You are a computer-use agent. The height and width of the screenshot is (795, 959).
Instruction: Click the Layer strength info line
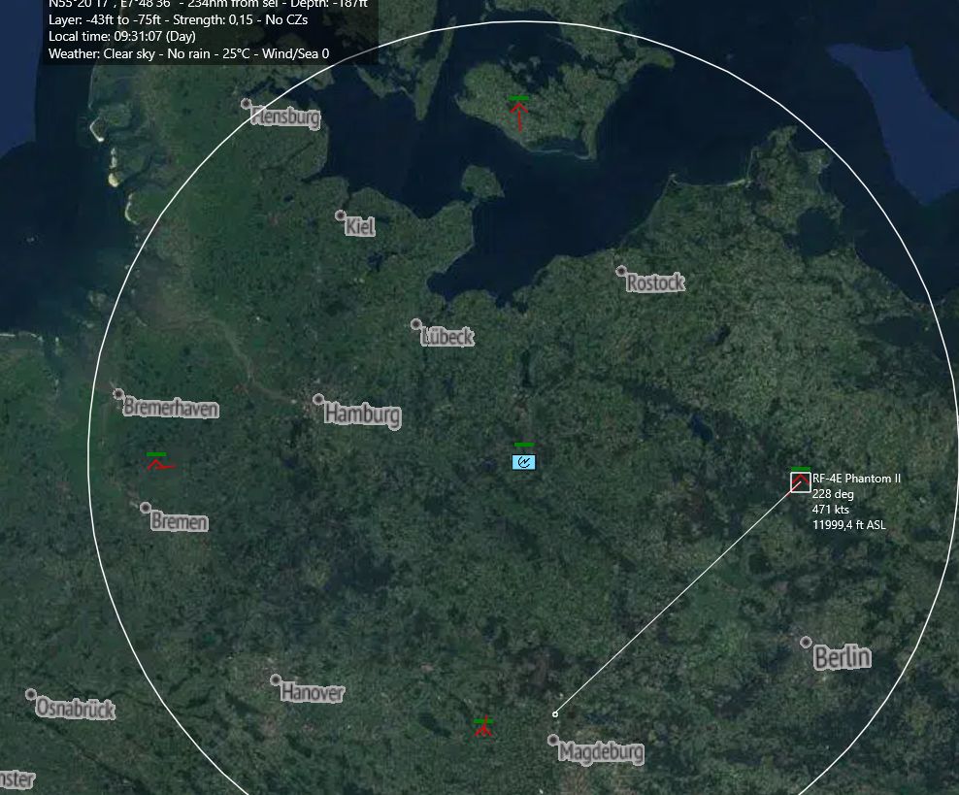178,19
